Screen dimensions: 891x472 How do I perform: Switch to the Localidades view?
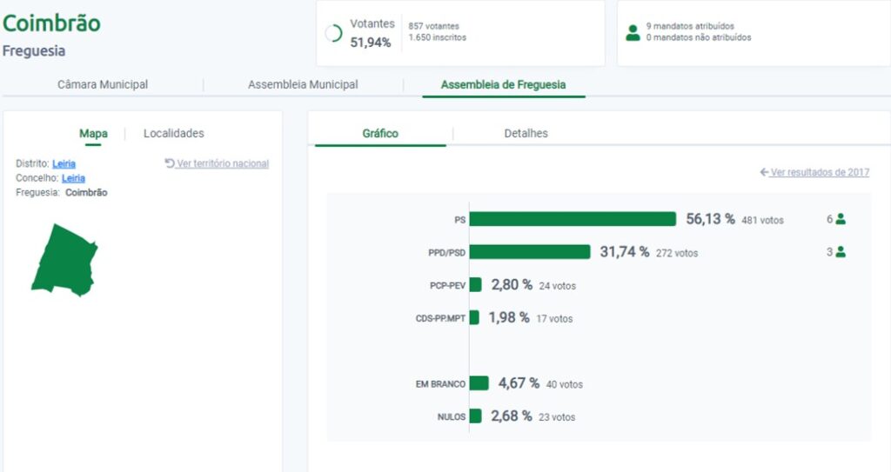point(174,133)
